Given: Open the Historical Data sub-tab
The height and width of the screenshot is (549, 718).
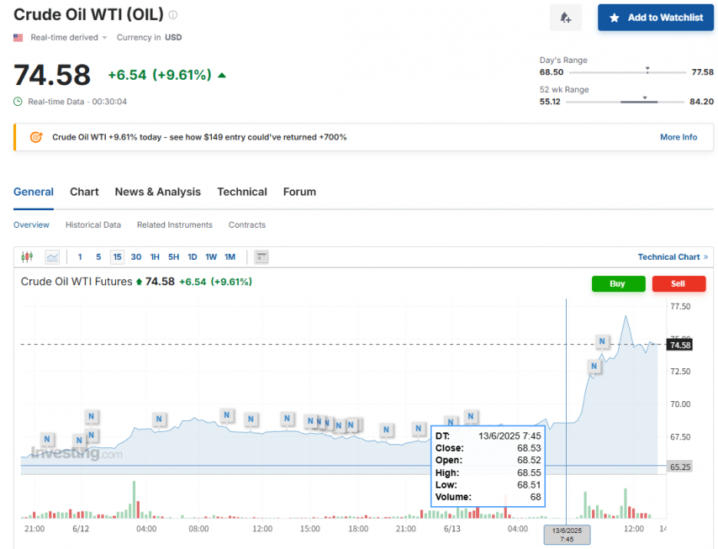Looking at the screenshot, I should [x=92, y=224].
